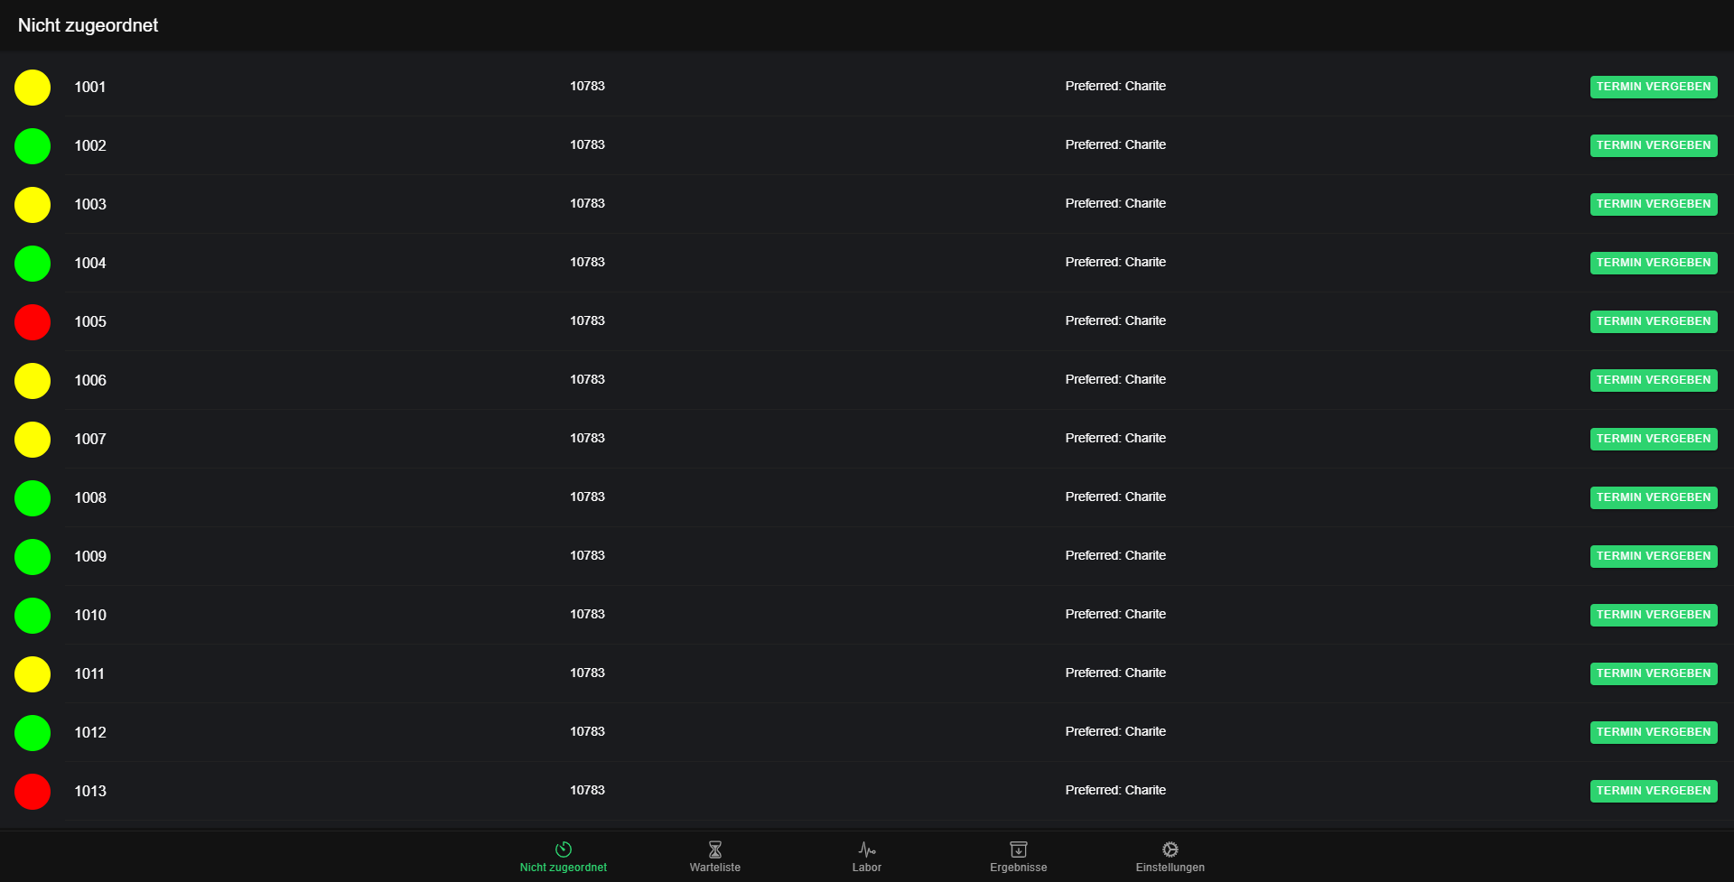Open the Labor pulse icon
This screenshot has height=882, width=1734.
pyautogui.click(x=867, y=850)
